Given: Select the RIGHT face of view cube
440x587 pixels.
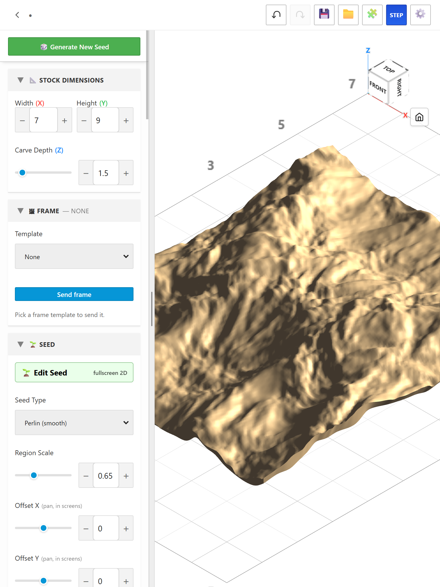Looking at the screenshot, I should [x=399, y=87].
